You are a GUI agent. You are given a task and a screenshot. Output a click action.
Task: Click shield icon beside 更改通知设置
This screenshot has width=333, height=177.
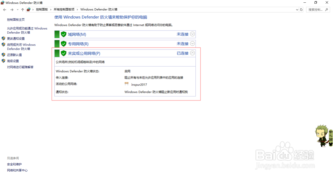click(x=3, y=38)
